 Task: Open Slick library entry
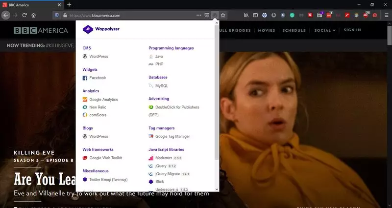(x=156, y=182)
